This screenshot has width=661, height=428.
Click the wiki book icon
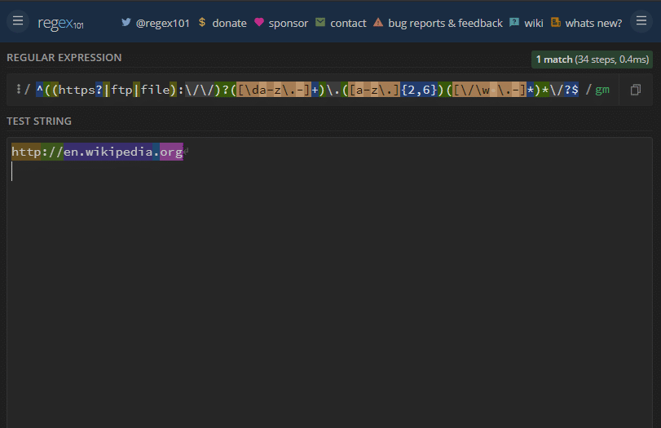coord(514,22)
